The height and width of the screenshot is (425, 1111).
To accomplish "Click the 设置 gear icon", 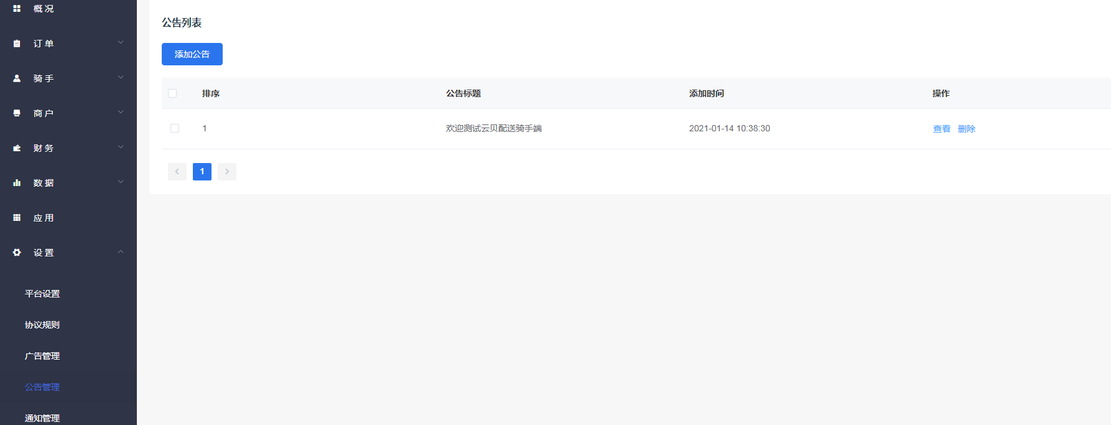I will [17, 253].
